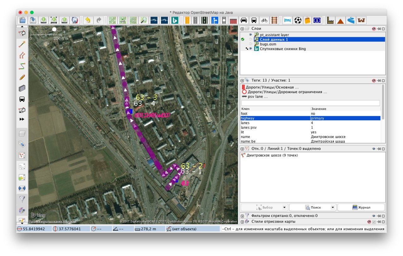This screenshot has width=403, height=256.
Task: Expand more tools with double-arrow in left toolbar
Action: pos(22,119)
